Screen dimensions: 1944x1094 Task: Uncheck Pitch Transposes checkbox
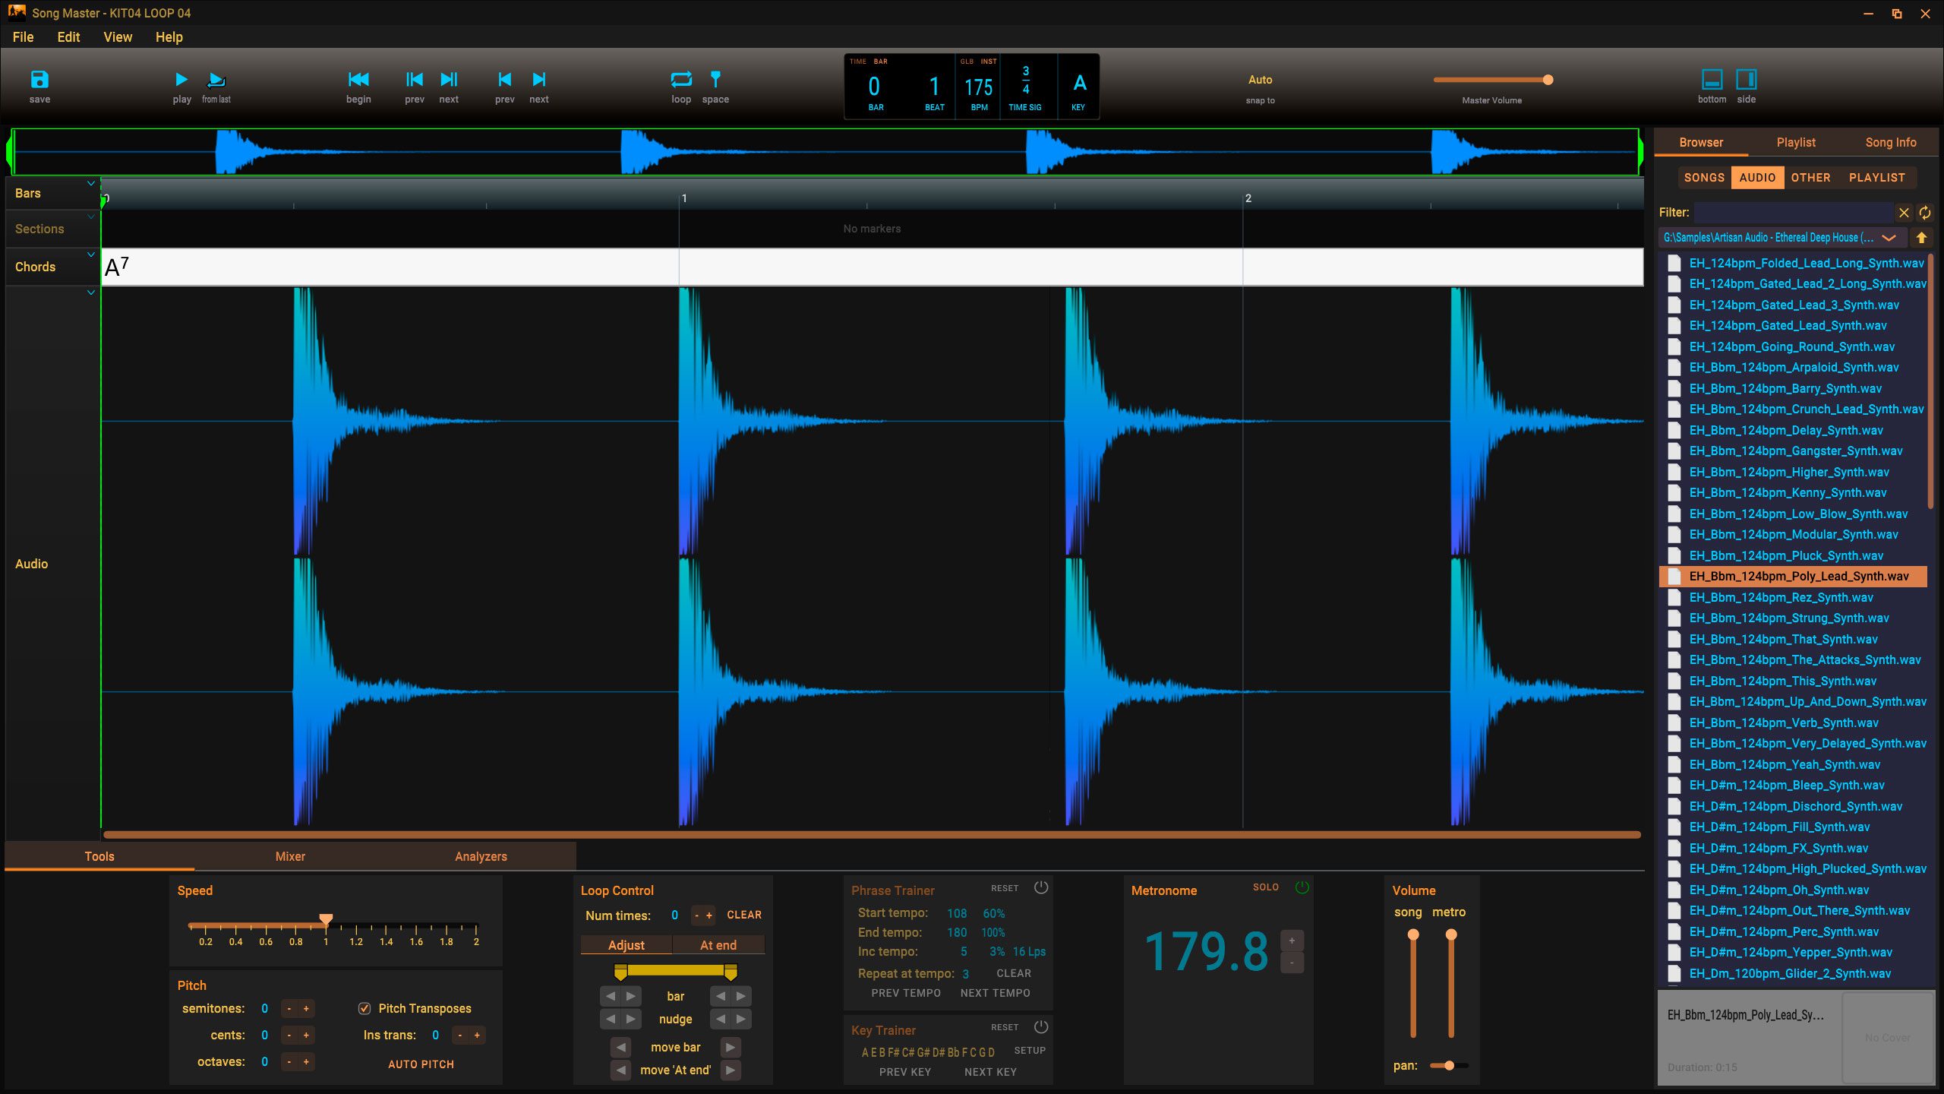tap(364, 1008)
